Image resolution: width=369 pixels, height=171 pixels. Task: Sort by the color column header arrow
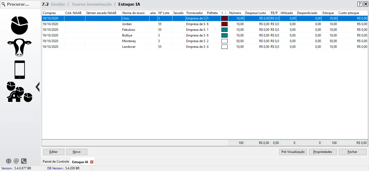[x=225, y=13]
